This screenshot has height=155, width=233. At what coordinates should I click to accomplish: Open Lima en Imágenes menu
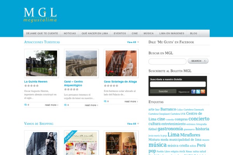[172, 33]
